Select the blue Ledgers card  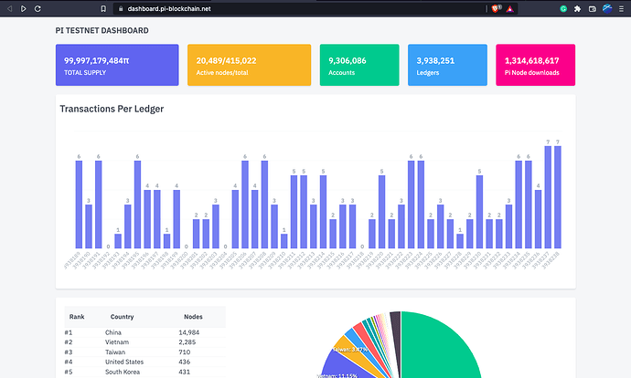[x=447, y=65]
